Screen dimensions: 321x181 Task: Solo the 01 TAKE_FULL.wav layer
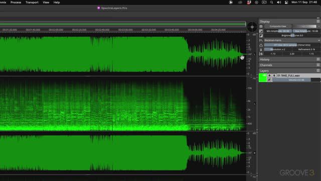[x=274, y=75]
